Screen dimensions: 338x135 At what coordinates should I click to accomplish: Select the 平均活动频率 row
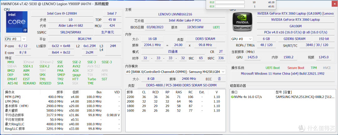(x=62, y=115)
